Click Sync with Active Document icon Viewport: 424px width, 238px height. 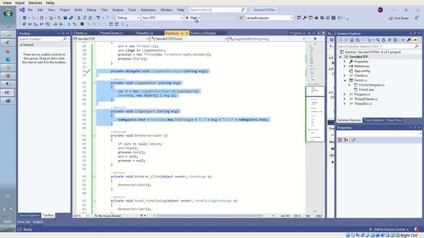click(378, 40)
